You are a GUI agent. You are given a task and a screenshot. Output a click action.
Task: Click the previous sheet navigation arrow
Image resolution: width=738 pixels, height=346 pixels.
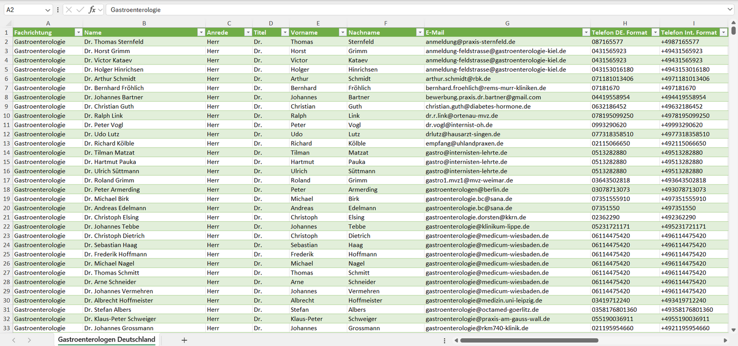point(14,340)
